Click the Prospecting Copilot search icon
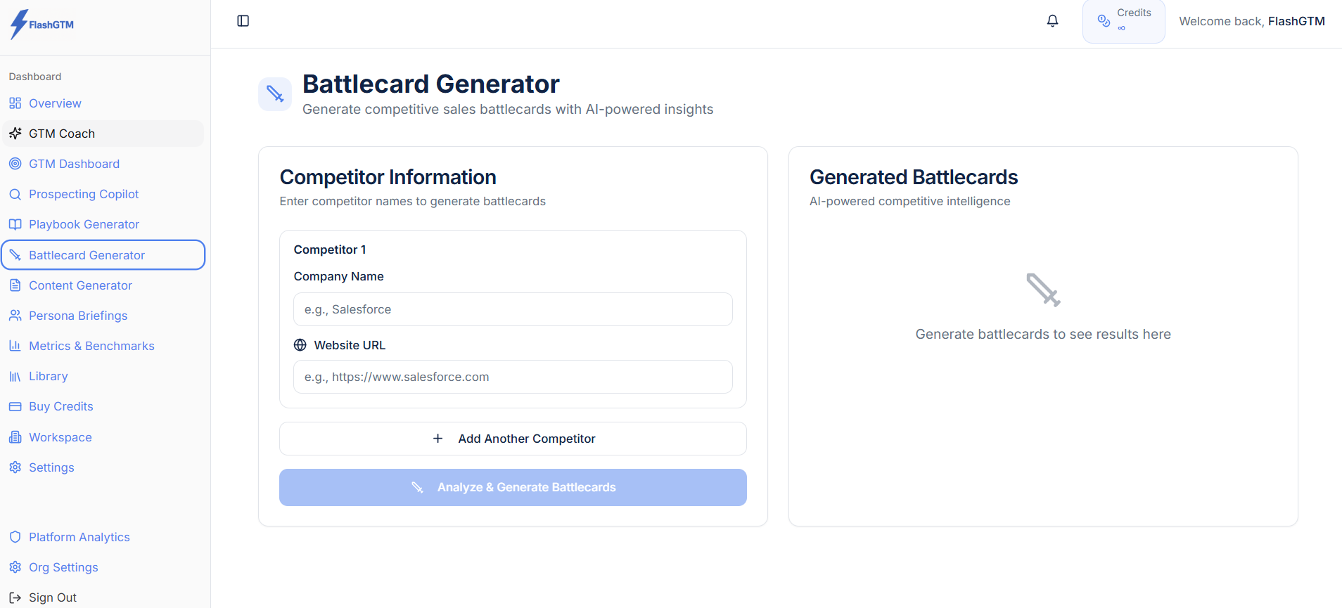The height and width of the screenshot is (608, 1342). click(x=15, y=194)
